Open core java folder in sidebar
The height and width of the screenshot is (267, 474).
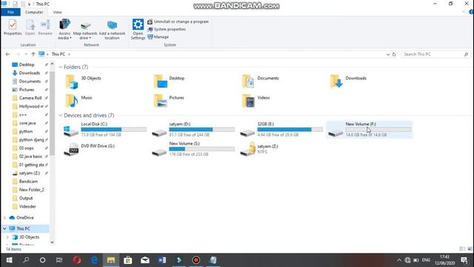[x=27, y=123]
